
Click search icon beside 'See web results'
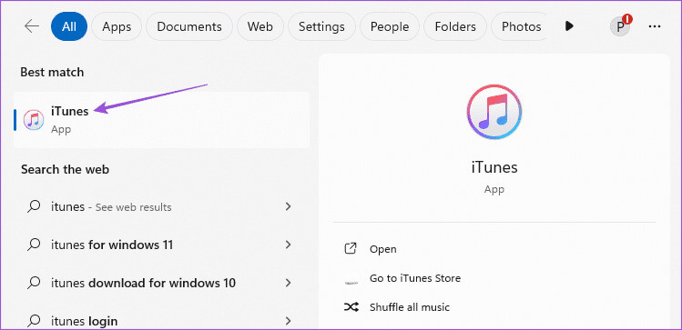tap(34, 207)
